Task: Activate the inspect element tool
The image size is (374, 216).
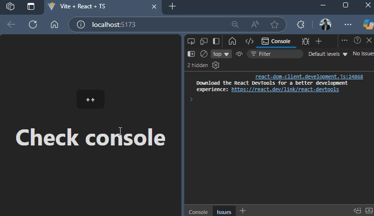Action: [191, 41]
